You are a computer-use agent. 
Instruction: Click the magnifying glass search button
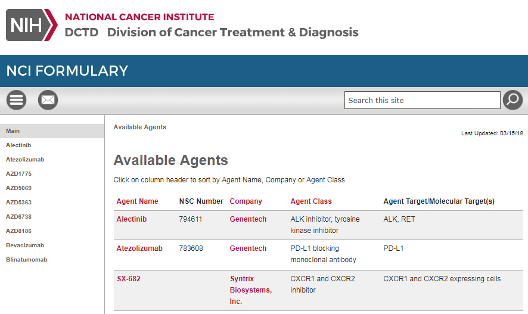(513, 100)
